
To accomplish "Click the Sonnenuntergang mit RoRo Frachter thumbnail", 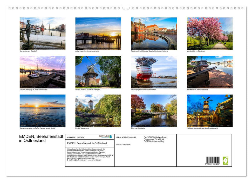I will pyautogui.click(x=42, y=110).
